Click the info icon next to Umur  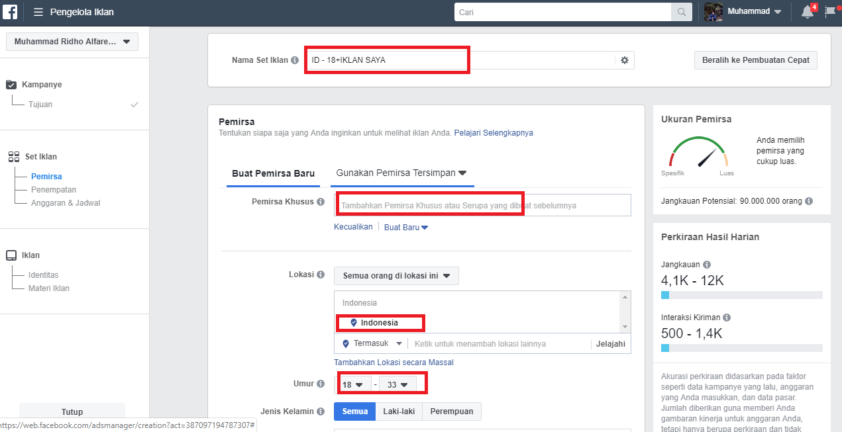pos(321,384)
